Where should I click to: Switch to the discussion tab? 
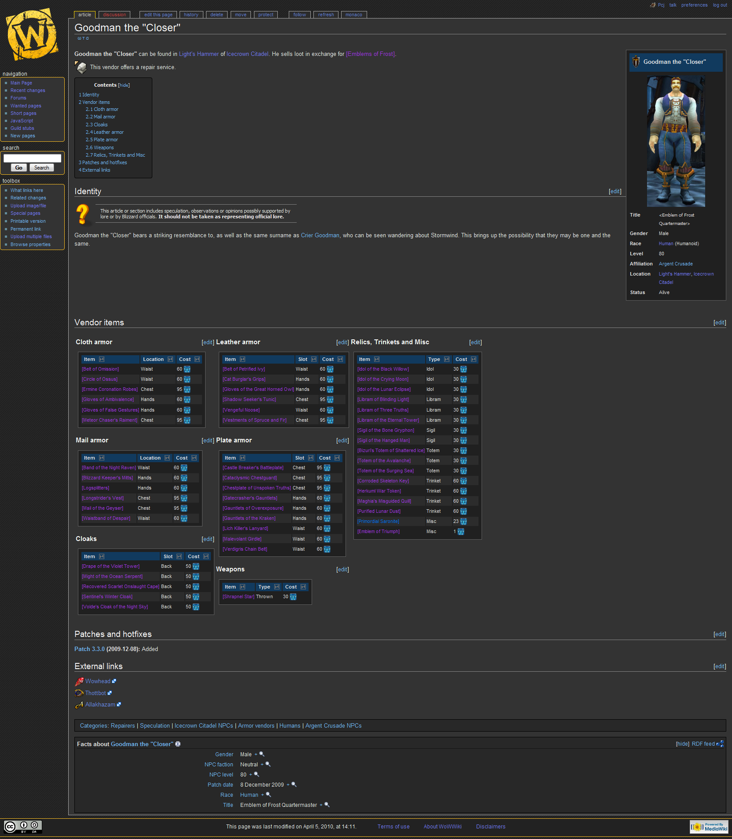(x=114, y=15)
